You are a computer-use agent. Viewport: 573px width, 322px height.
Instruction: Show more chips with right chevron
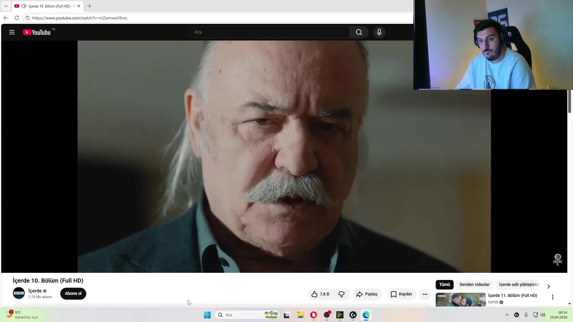click(548, 286)
